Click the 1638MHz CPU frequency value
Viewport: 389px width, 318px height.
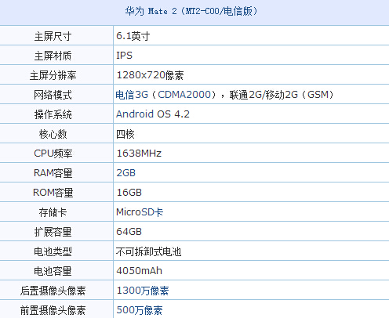139,154
